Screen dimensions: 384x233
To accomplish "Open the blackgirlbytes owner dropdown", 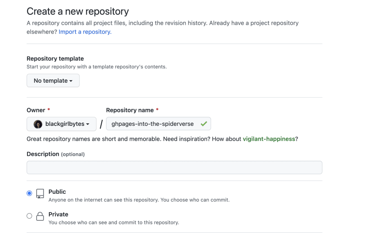I will (62, 124).
